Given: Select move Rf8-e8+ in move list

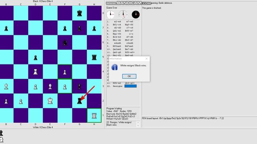Looking at the screenshot, I should (x=130, y=52).
